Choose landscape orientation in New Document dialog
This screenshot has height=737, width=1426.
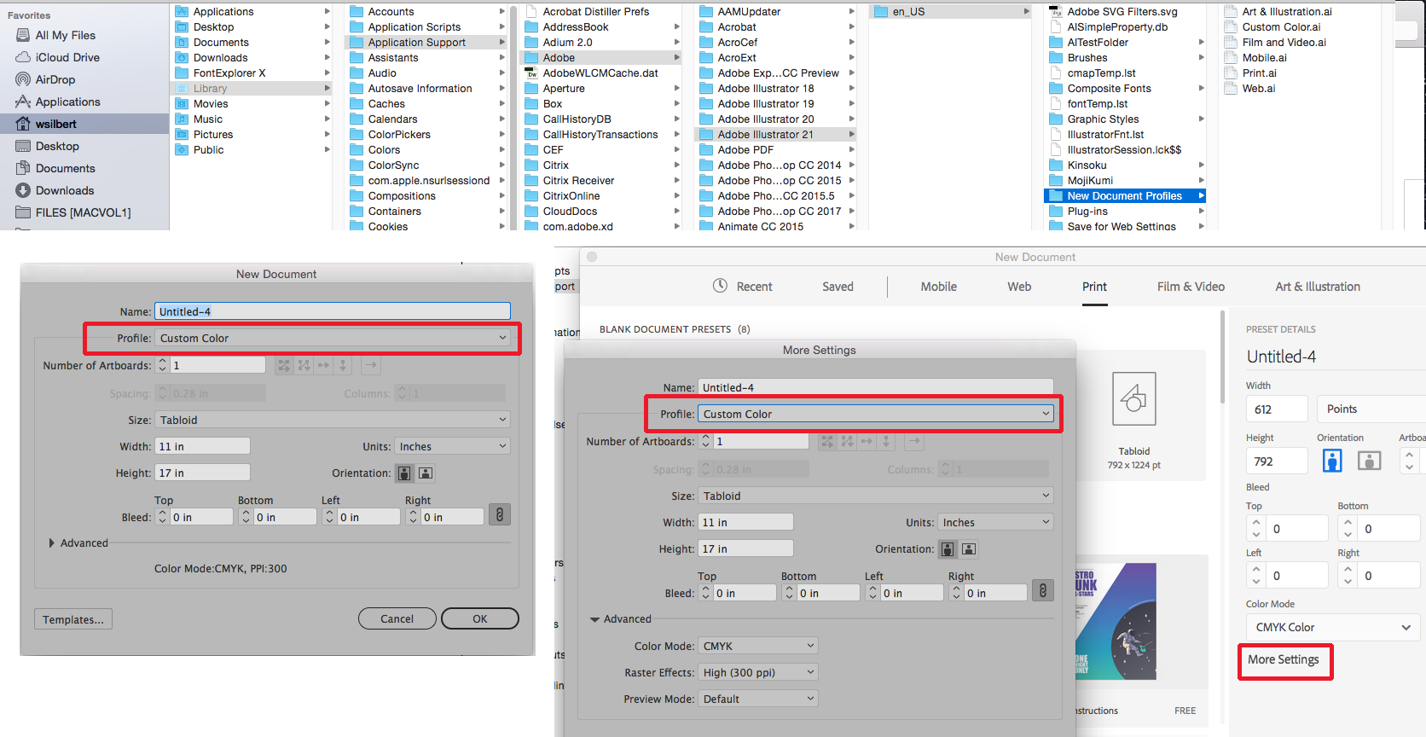point(426,473)
